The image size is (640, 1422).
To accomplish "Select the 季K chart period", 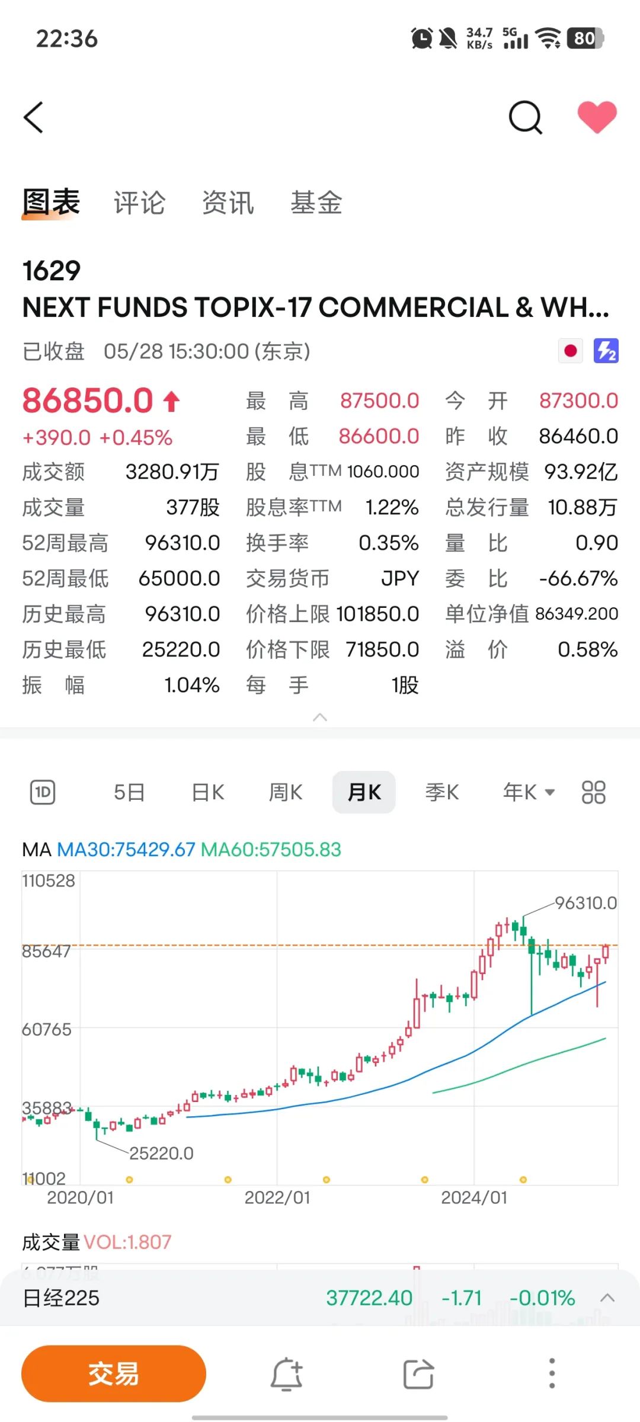I will pyautogui.click(x=442, y=792).
